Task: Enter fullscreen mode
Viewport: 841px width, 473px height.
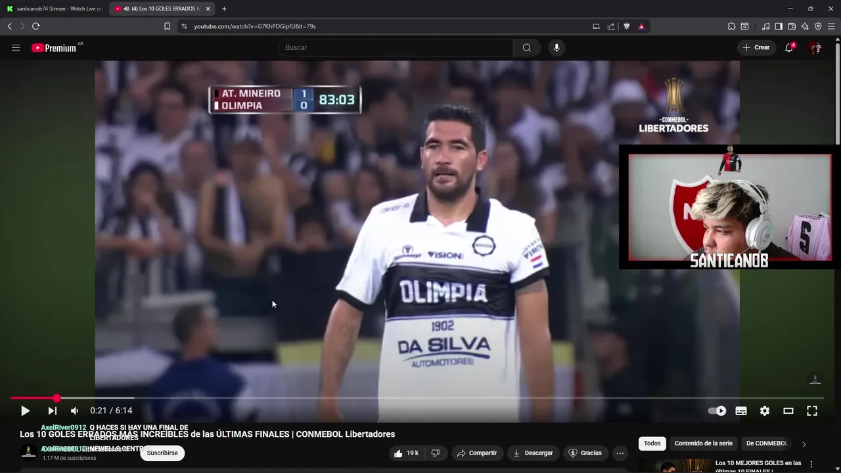Action: (x=812, y=411)
